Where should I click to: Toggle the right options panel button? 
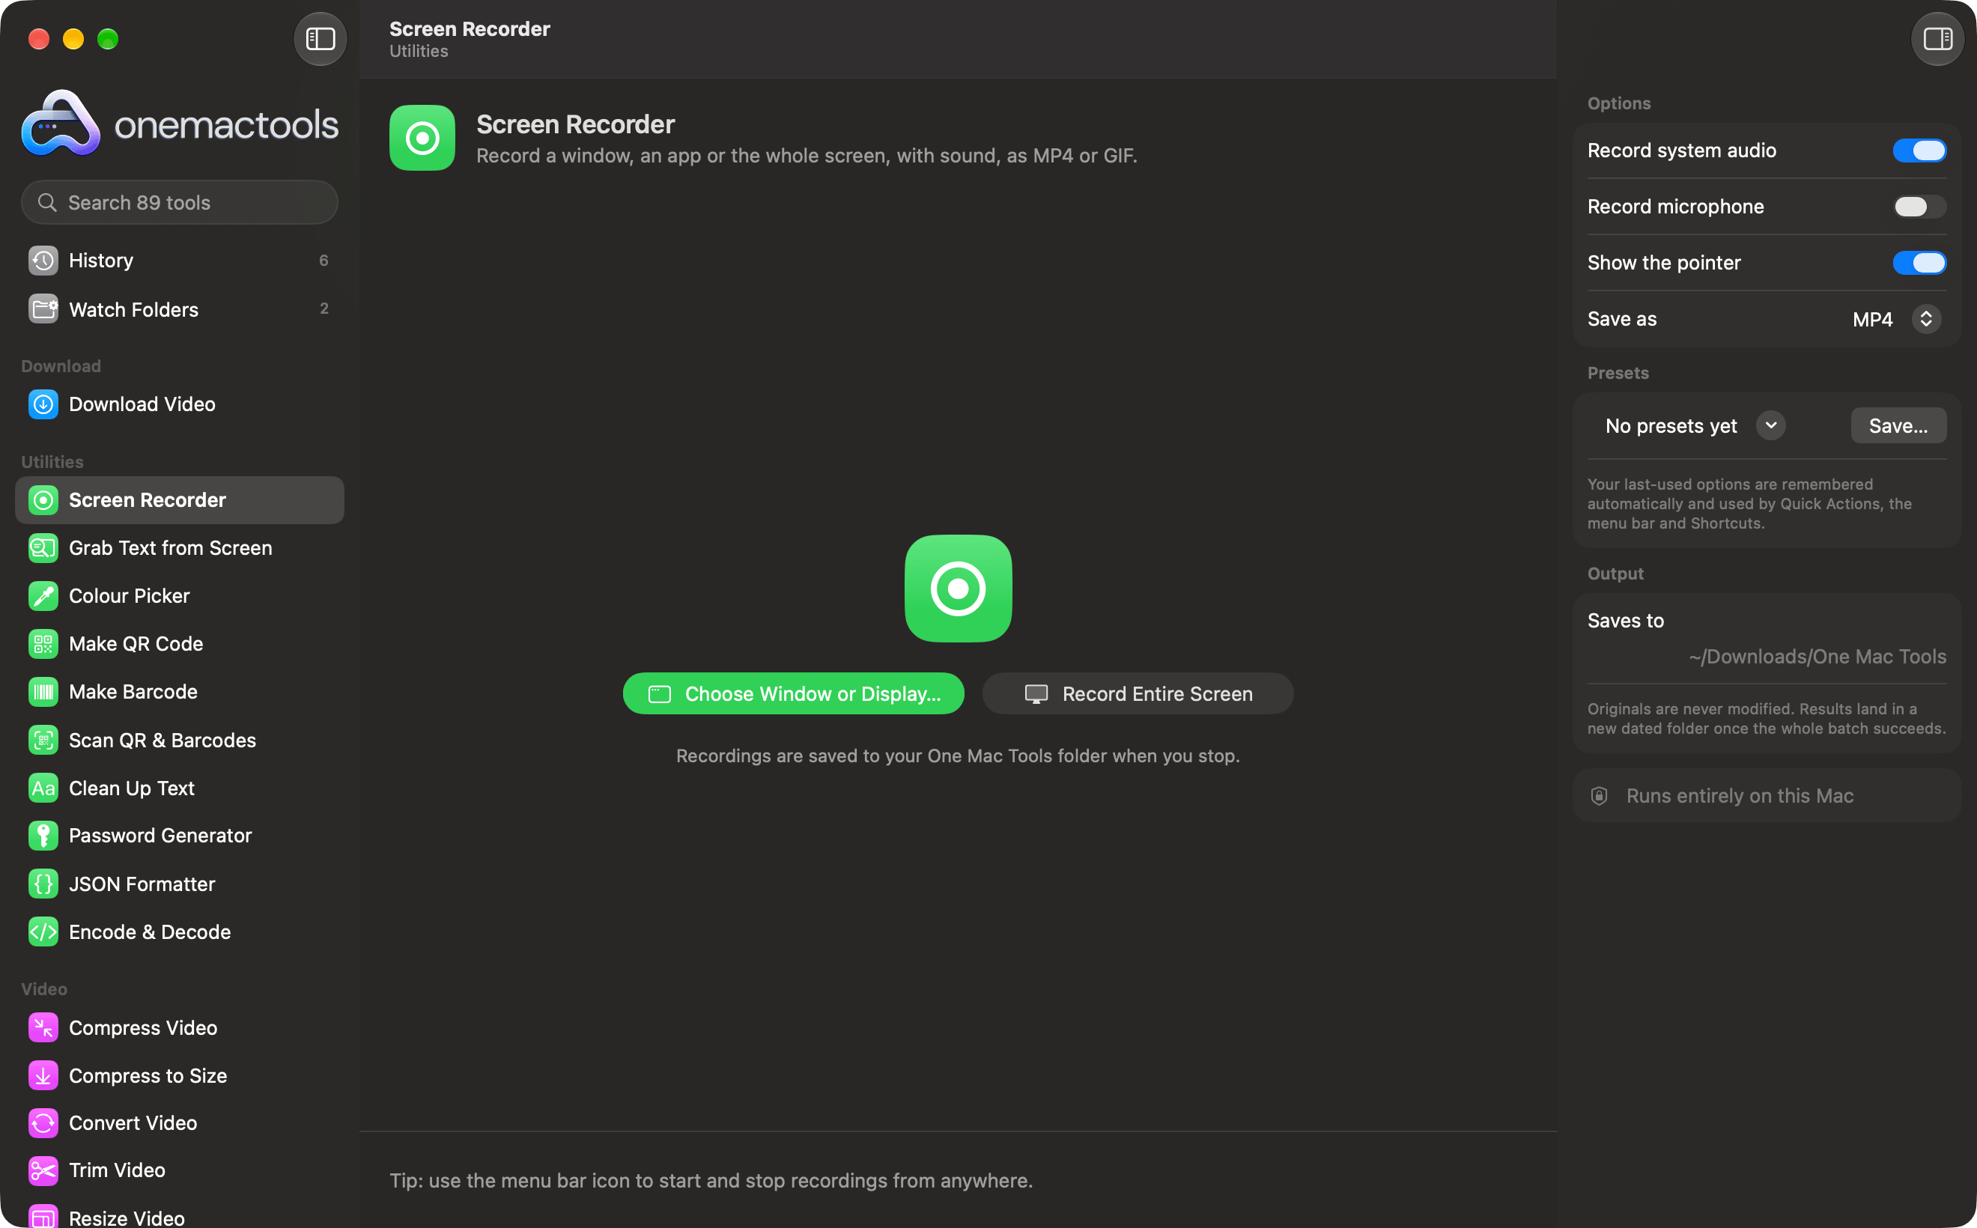coord(1937,39)
